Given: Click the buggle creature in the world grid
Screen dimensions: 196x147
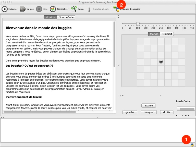Looking at the screenshot, I should (x=161, y=62).
